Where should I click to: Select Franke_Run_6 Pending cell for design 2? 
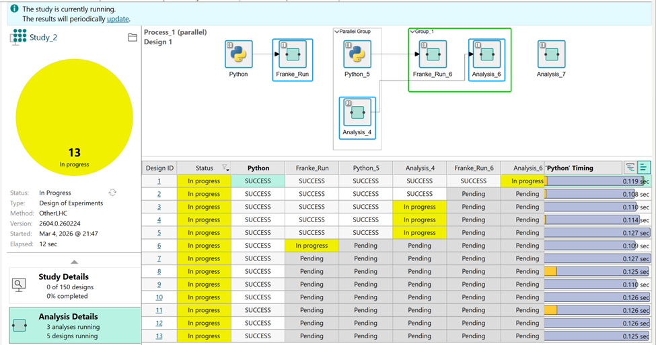pos(474,194)
